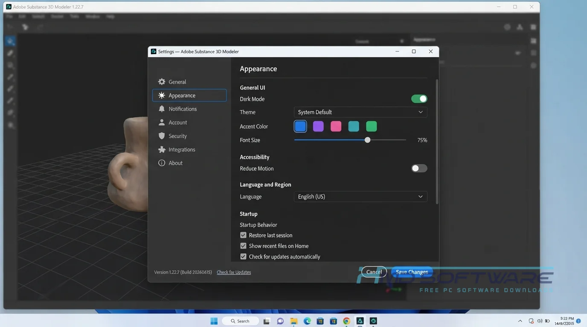Click the volume icon in system tray
Image resolution: width=587 pixels, height=327 pixels.
point(540,321)
